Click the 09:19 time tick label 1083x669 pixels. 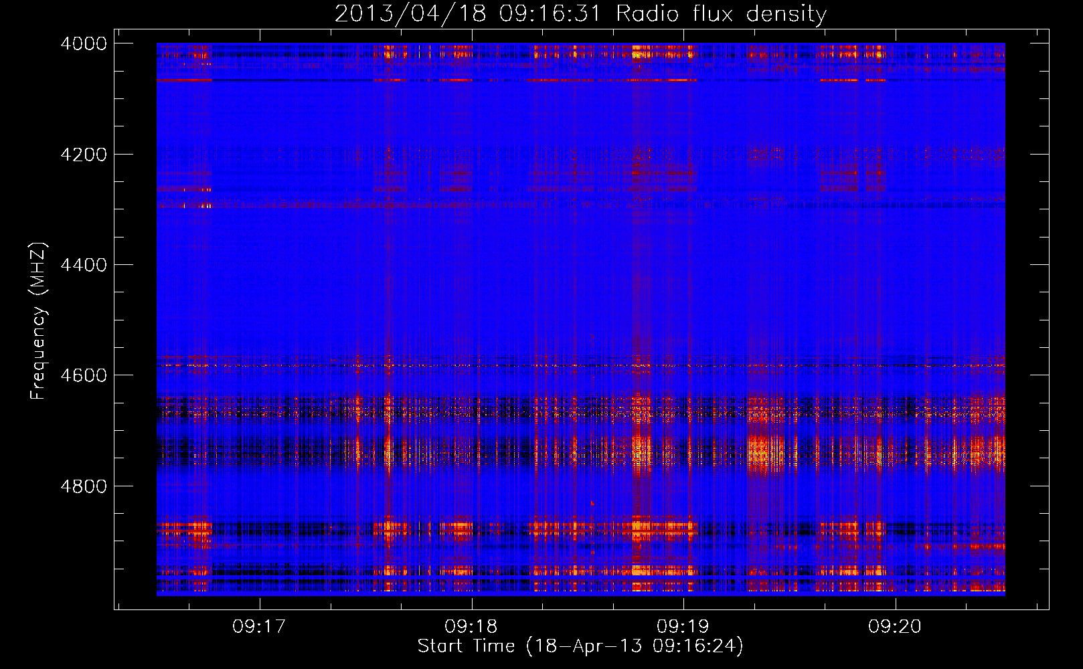[683, 627]
